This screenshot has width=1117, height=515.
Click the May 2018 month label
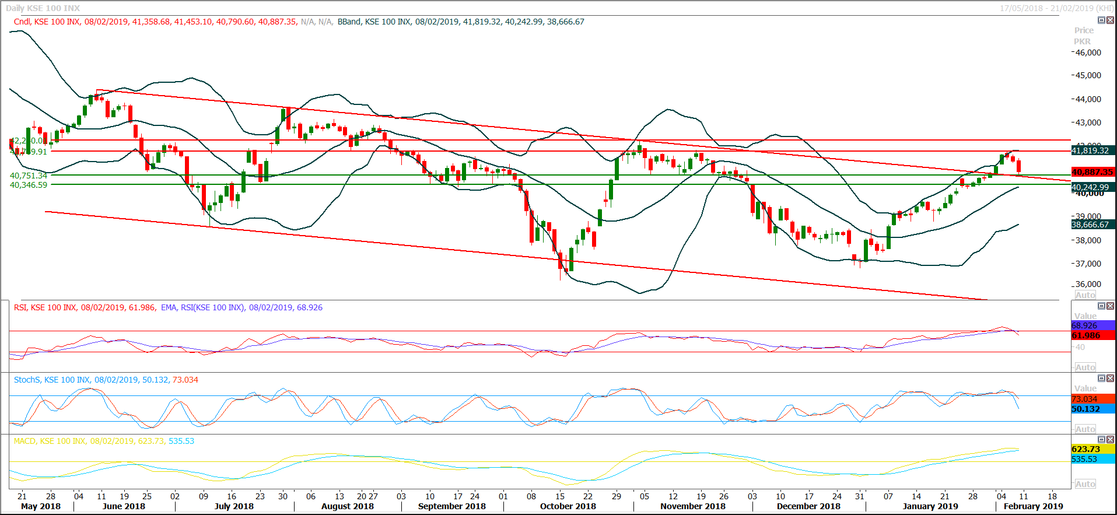click(x=41, y=506)
